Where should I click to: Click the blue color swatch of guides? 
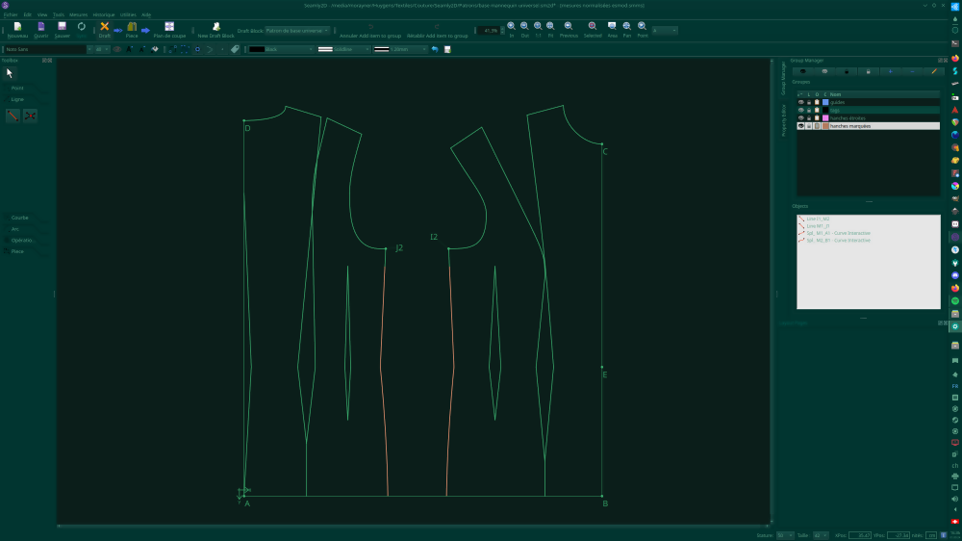(x=825, y=103)
